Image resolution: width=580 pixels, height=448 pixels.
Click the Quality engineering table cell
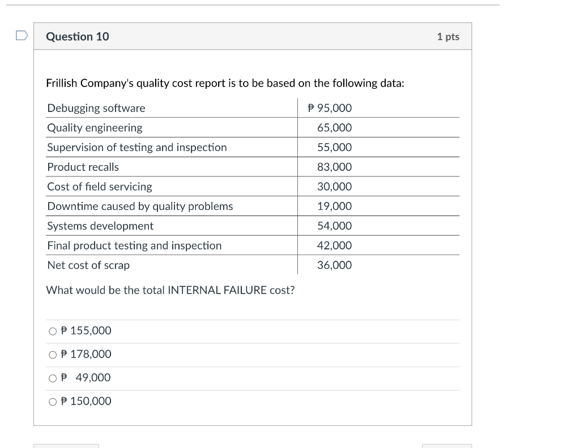[x=95, y=128]
